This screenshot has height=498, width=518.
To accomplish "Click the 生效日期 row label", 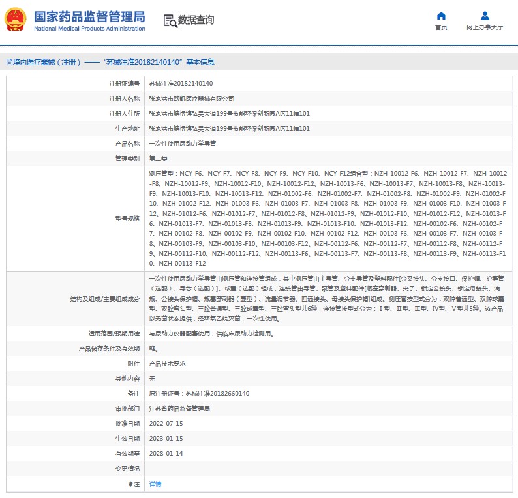I will point(127,439).
